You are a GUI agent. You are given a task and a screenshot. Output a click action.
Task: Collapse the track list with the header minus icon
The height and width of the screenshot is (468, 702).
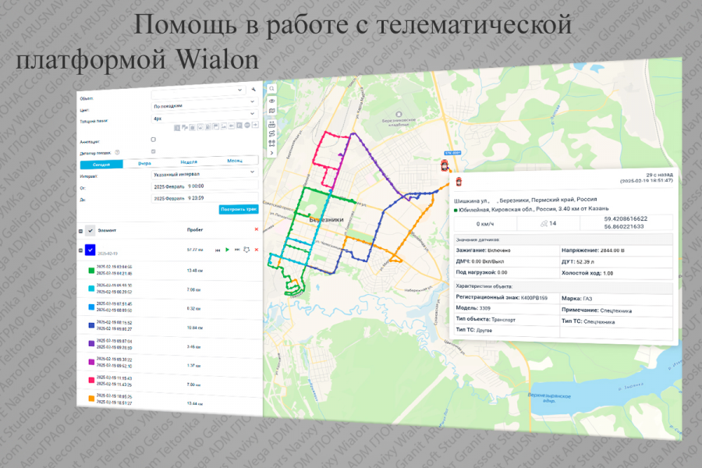(80, 232)
